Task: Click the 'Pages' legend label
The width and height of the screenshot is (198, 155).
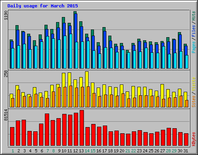Action: tap(193, 47)
